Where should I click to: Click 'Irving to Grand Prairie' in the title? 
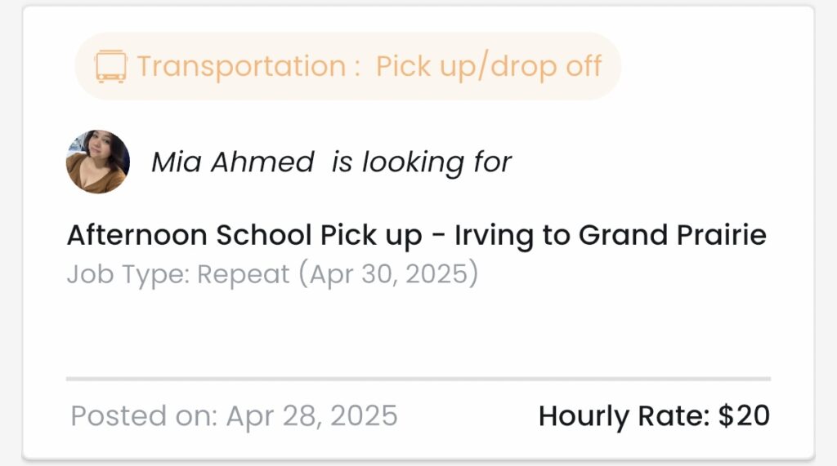(611, 235)
